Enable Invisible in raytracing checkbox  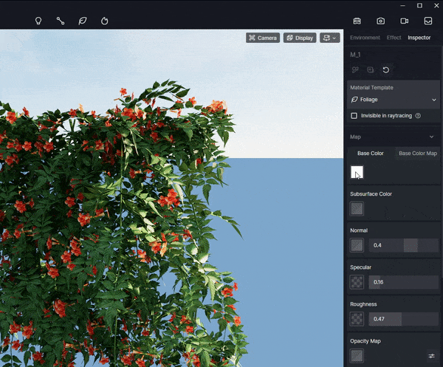coord(354,116)
